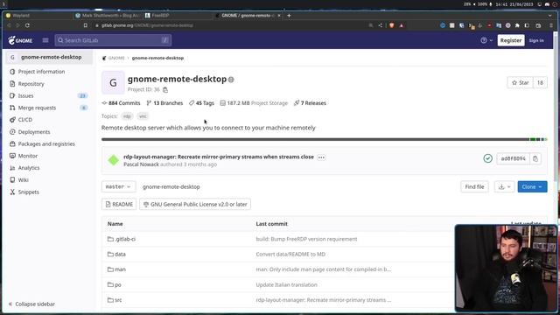The width and height of the screenshot is (560, 315).
Task: Click the pipeline passed status icon
Action: click(488, 158)
